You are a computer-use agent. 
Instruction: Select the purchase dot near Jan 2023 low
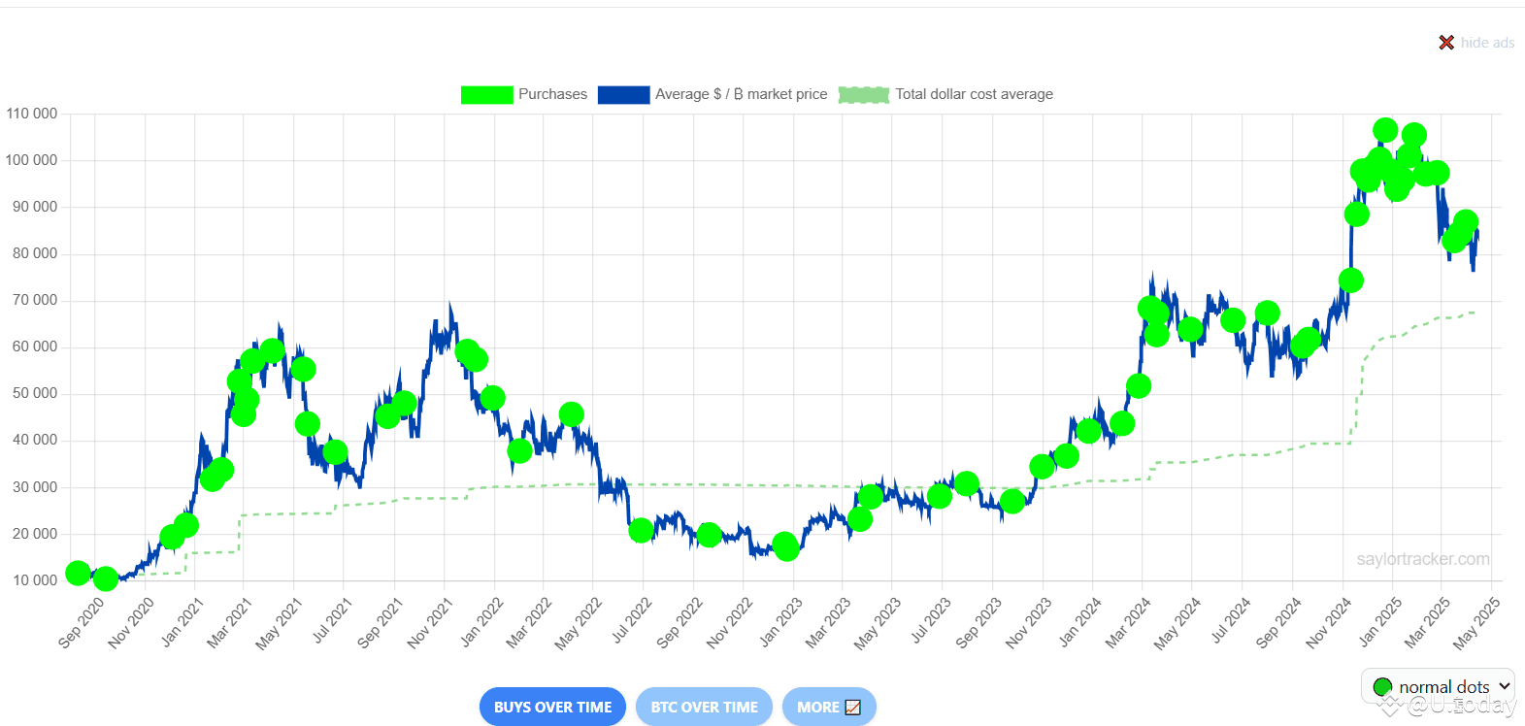click(785, 546)
